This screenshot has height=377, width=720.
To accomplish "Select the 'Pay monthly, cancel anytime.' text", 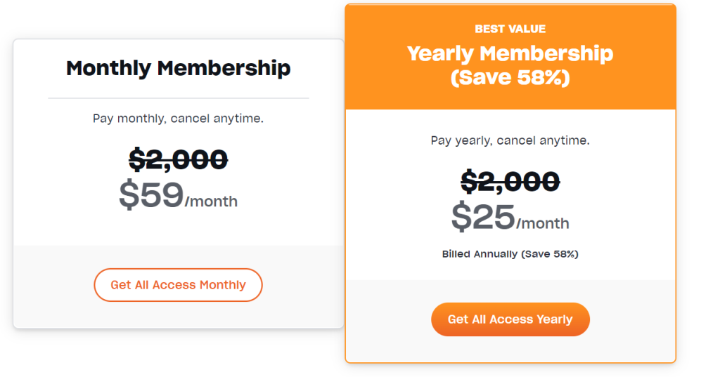I will (178, 119).
